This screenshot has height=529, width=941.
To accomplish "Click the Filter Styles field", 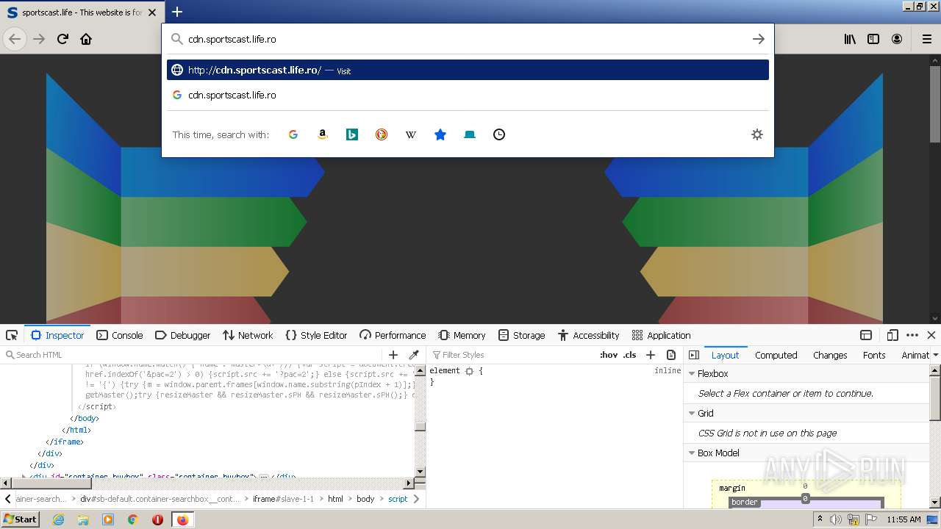I will (x=511, y=355).
